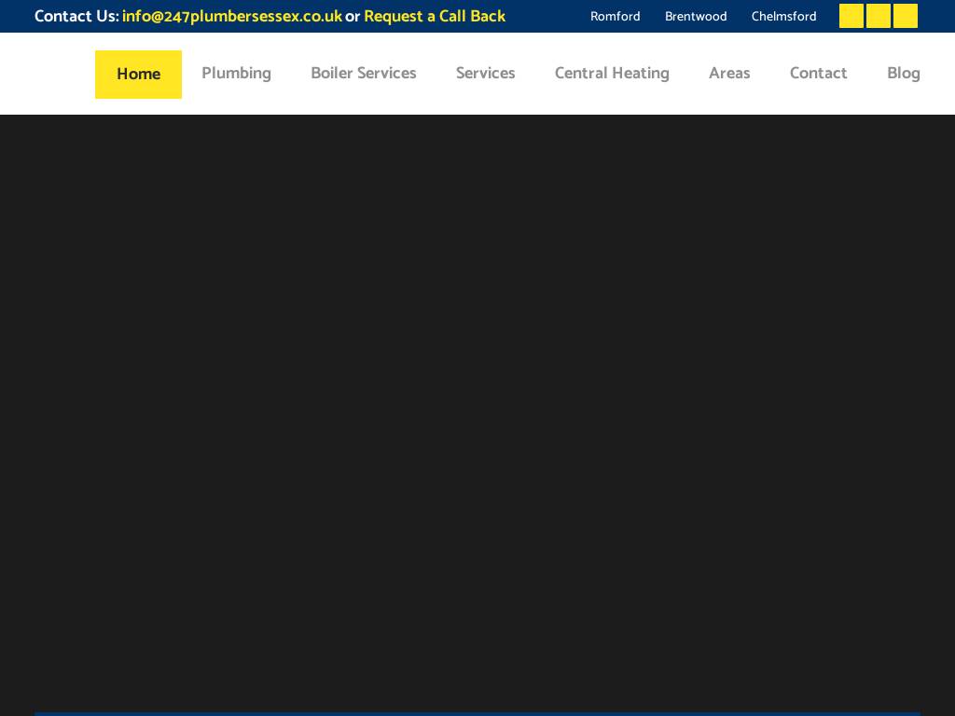
Task: Click Request a Call Back link
Action: (x=435, y=17)
